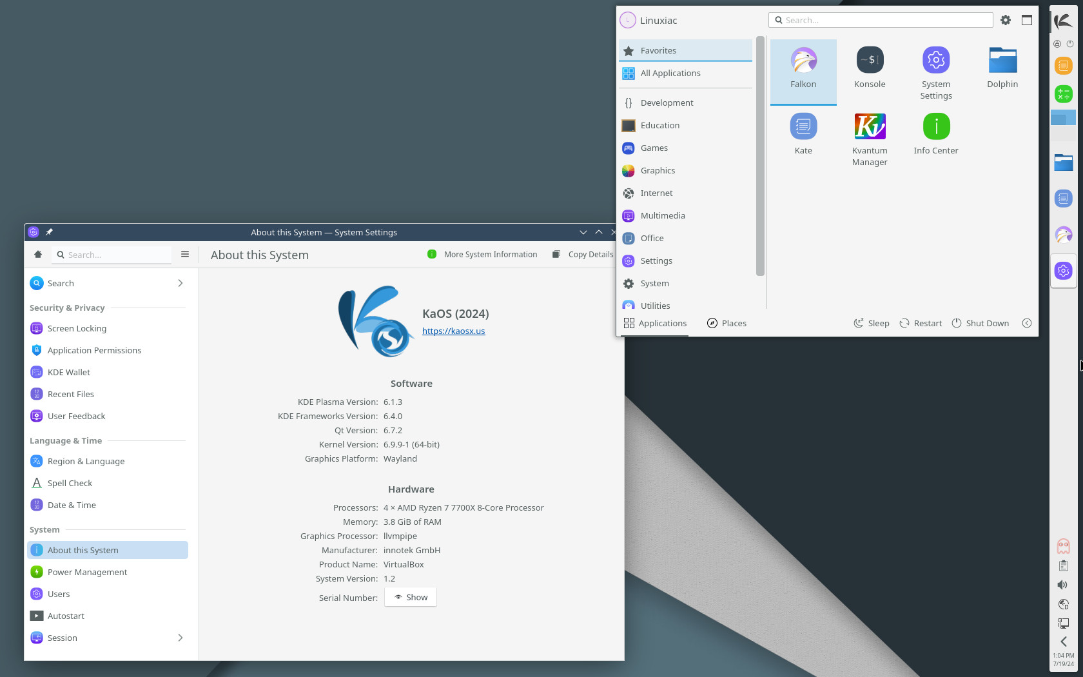Click the launcher category list scrollbar
This screenshot has width=1083, height=677.
pos(760,156)
